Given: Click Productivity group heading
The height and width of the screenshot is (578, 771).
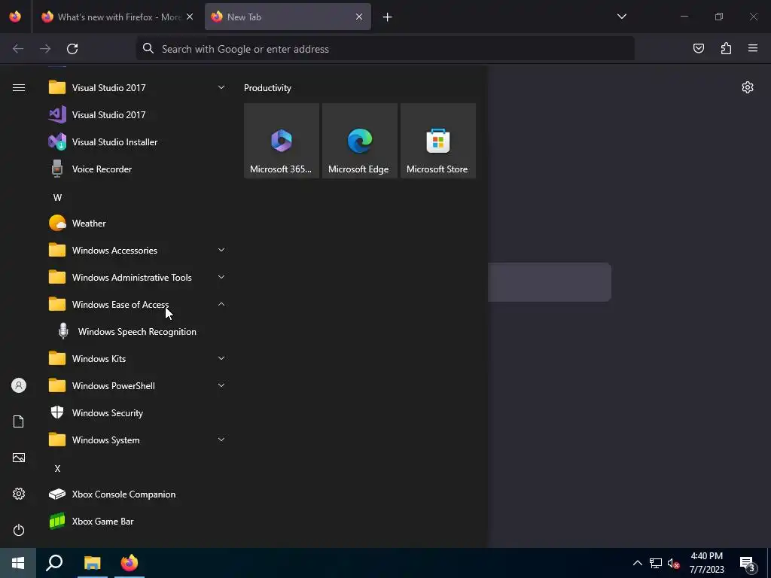Looking at the screenshot, I should (x=267, y=88).
